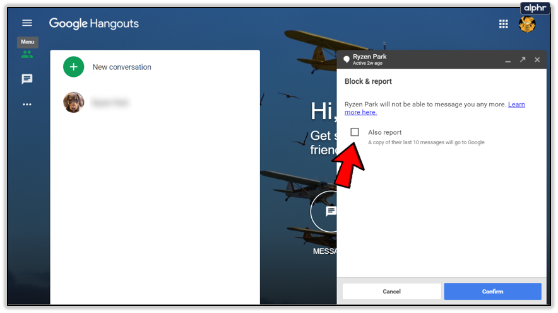The image size is (558, 313).
Task: Click the Active 2w ago status text
Action: click(x=367, y=63)
